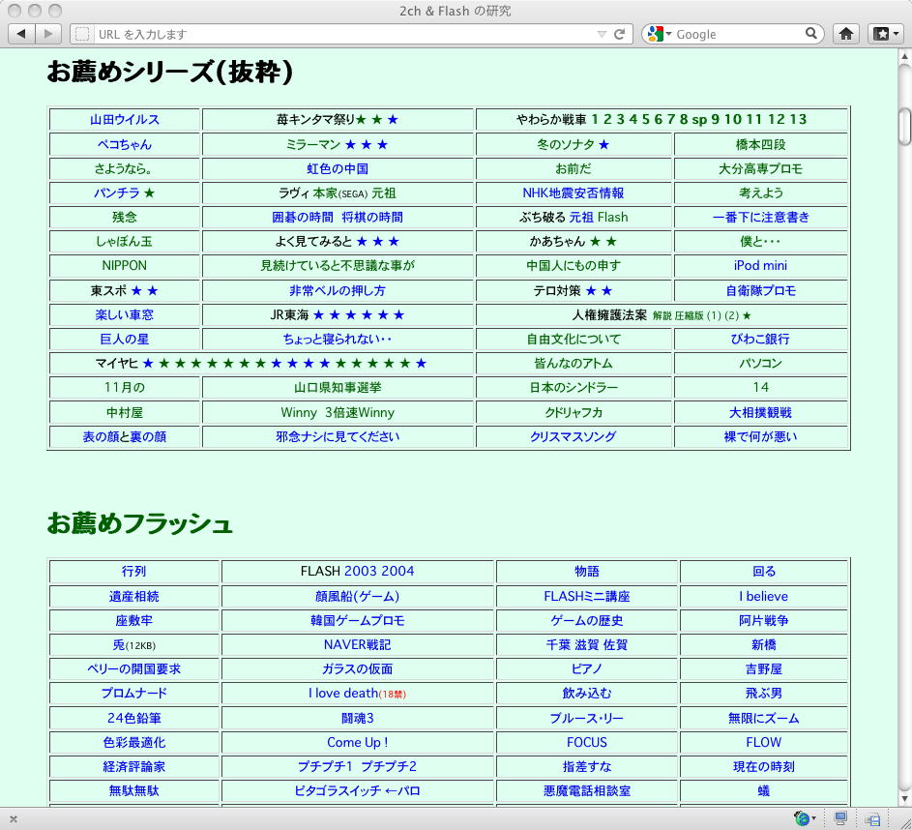Open the FOCUS link
Screen dimensions: 912x830
[587, 743]
